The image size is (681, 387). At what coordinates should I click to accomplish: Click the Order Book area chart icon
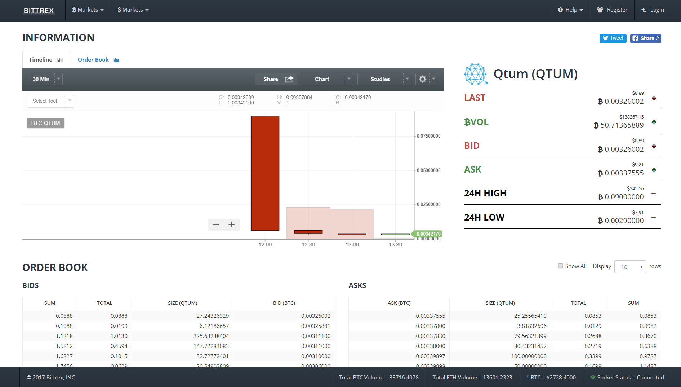point(116,60)
